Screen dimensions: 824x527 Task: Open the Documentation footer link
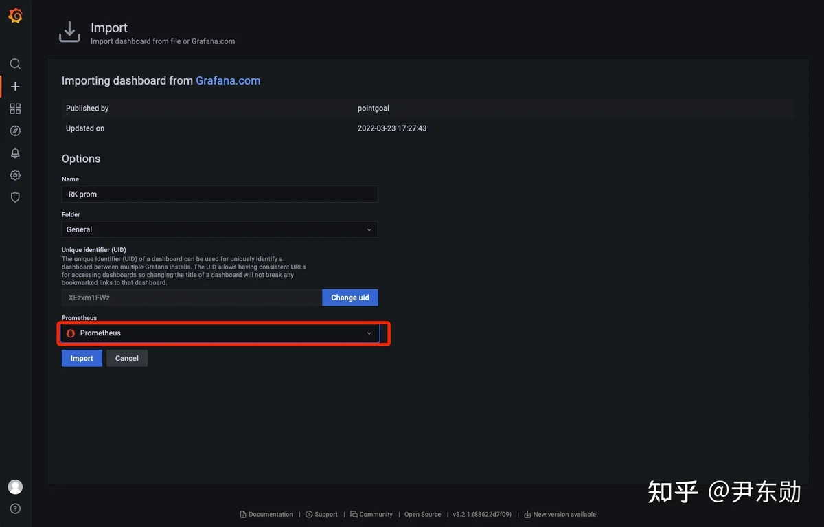pos(266,514)
